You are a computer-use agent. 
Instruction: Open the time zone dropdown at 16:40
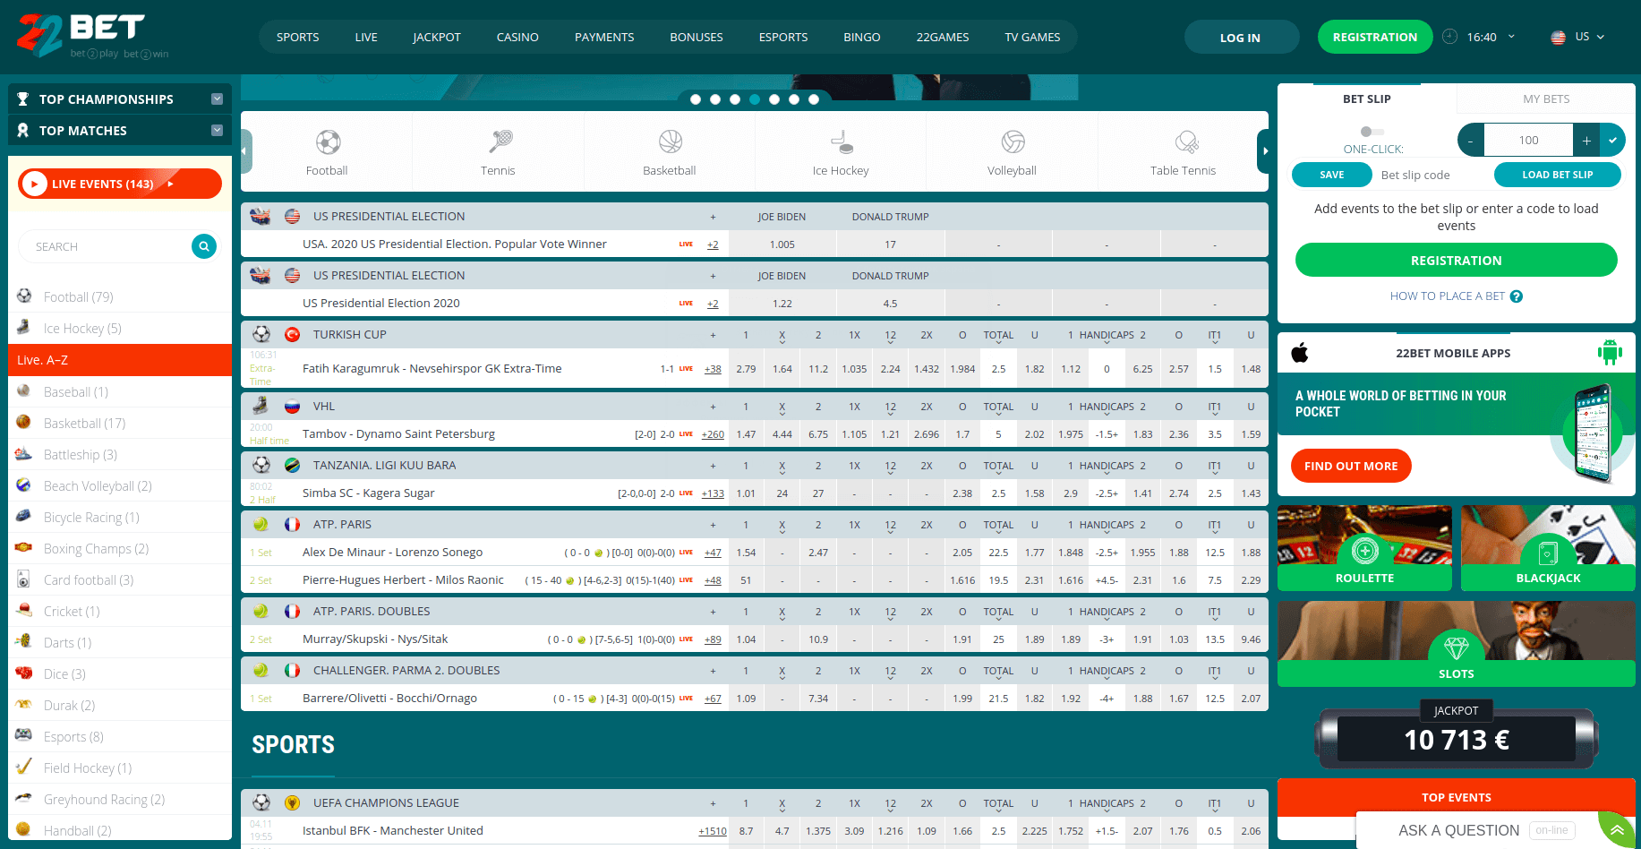tap(1511, 37)
